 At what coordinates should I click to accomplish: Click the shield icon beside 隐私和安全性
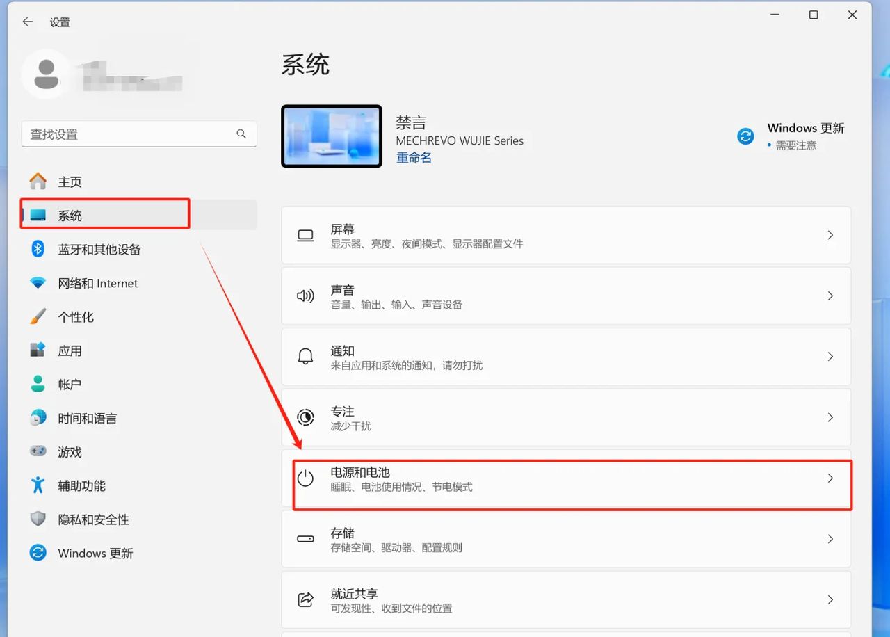pos(38,519)
